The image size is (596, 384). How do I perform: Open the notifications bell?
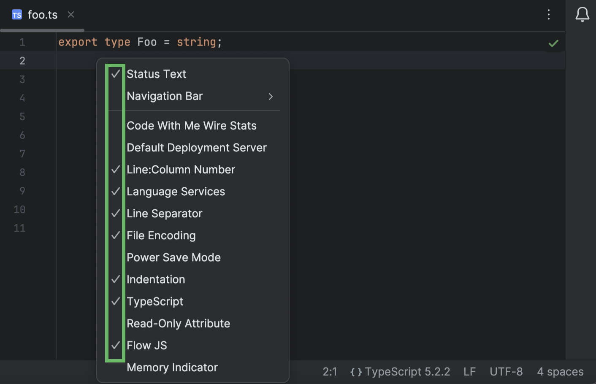tap(582, 14)
